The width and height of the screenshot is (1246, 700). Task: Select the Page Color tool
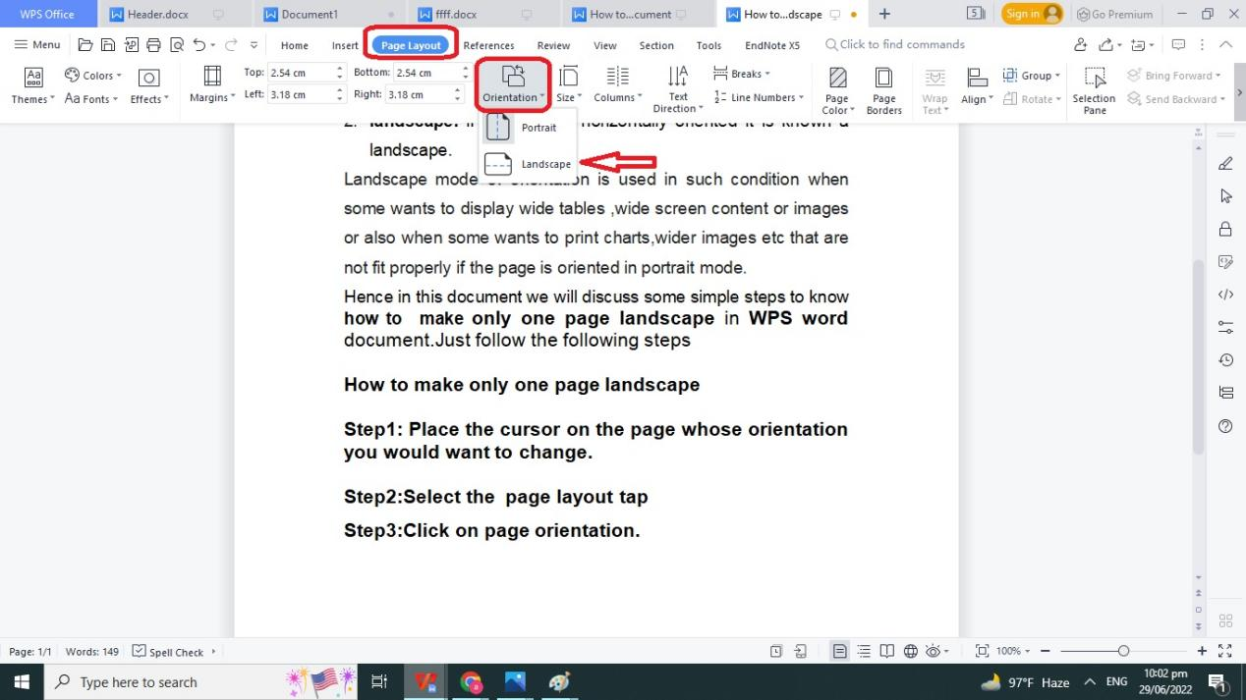[x=835, y=88]
